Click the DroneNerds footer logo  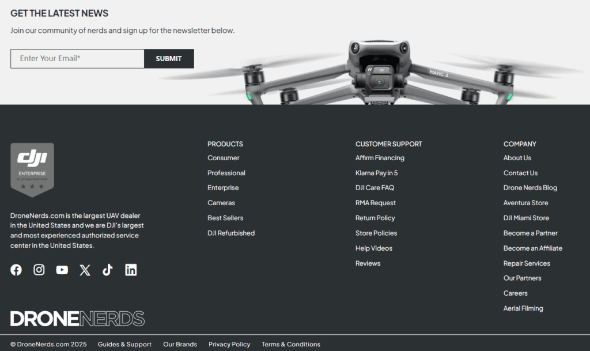pyautogui.click(x=77, y=319)
